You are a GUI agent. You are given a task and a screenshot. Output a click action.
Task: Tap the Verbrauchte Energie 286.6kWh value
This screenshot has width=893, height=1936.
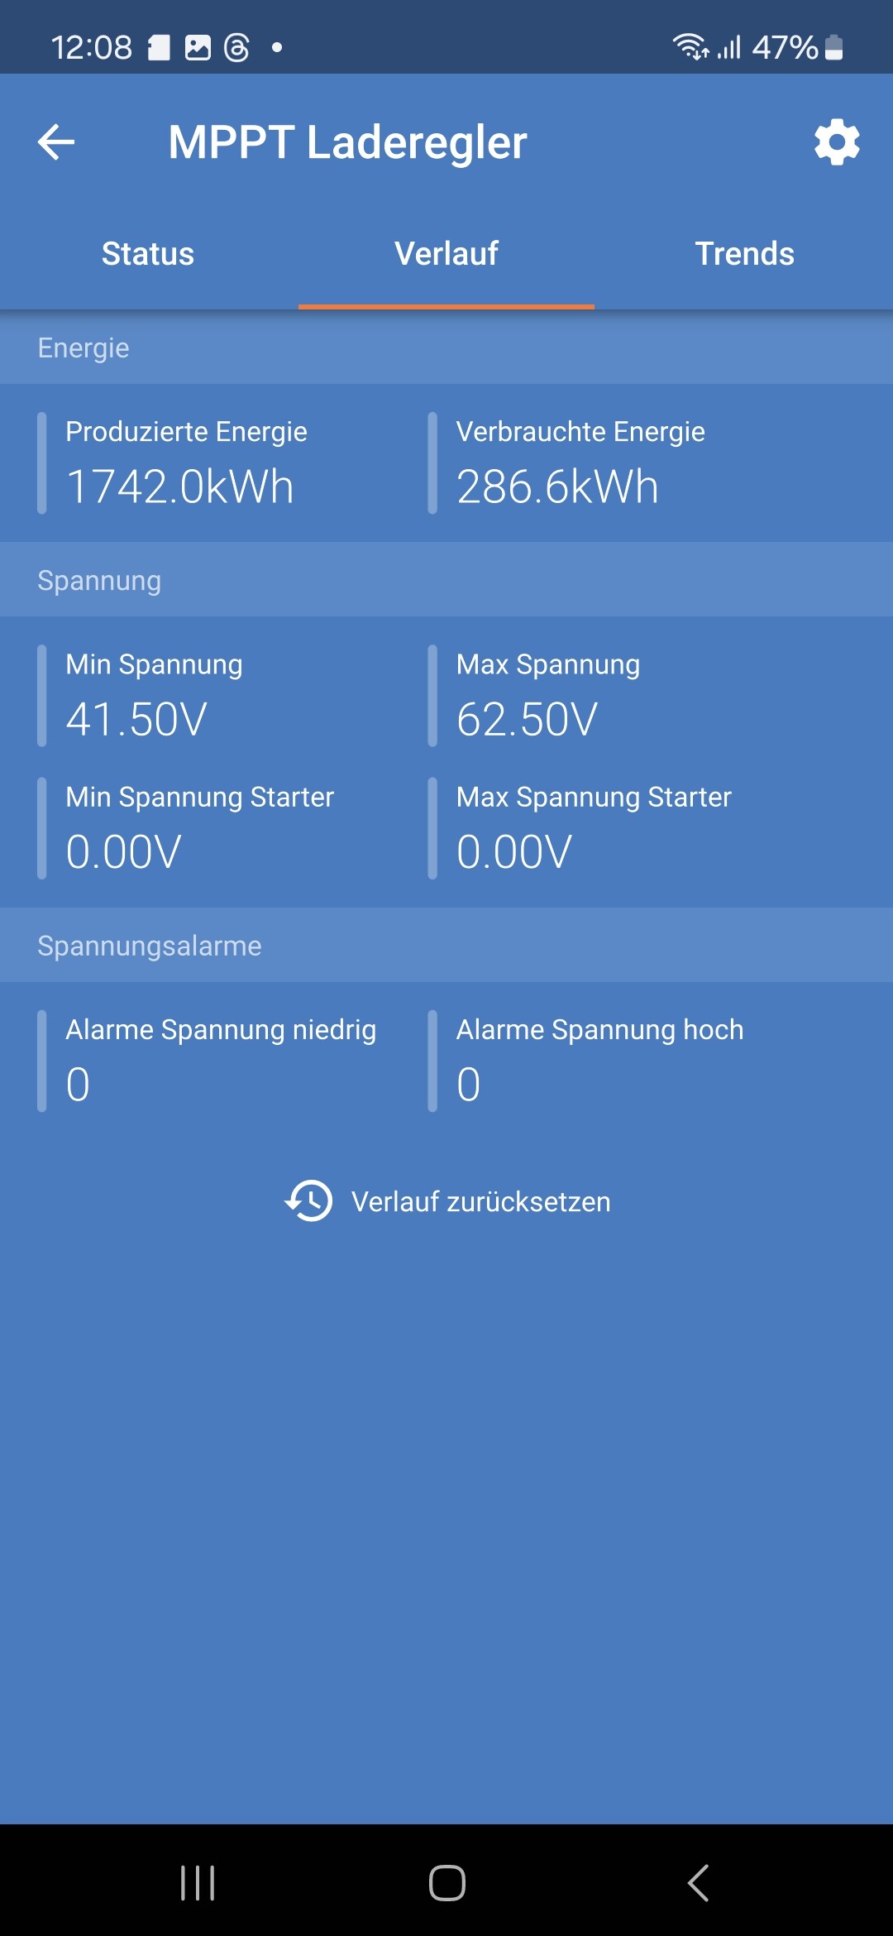pyautogui.click(x=557, y=486)
